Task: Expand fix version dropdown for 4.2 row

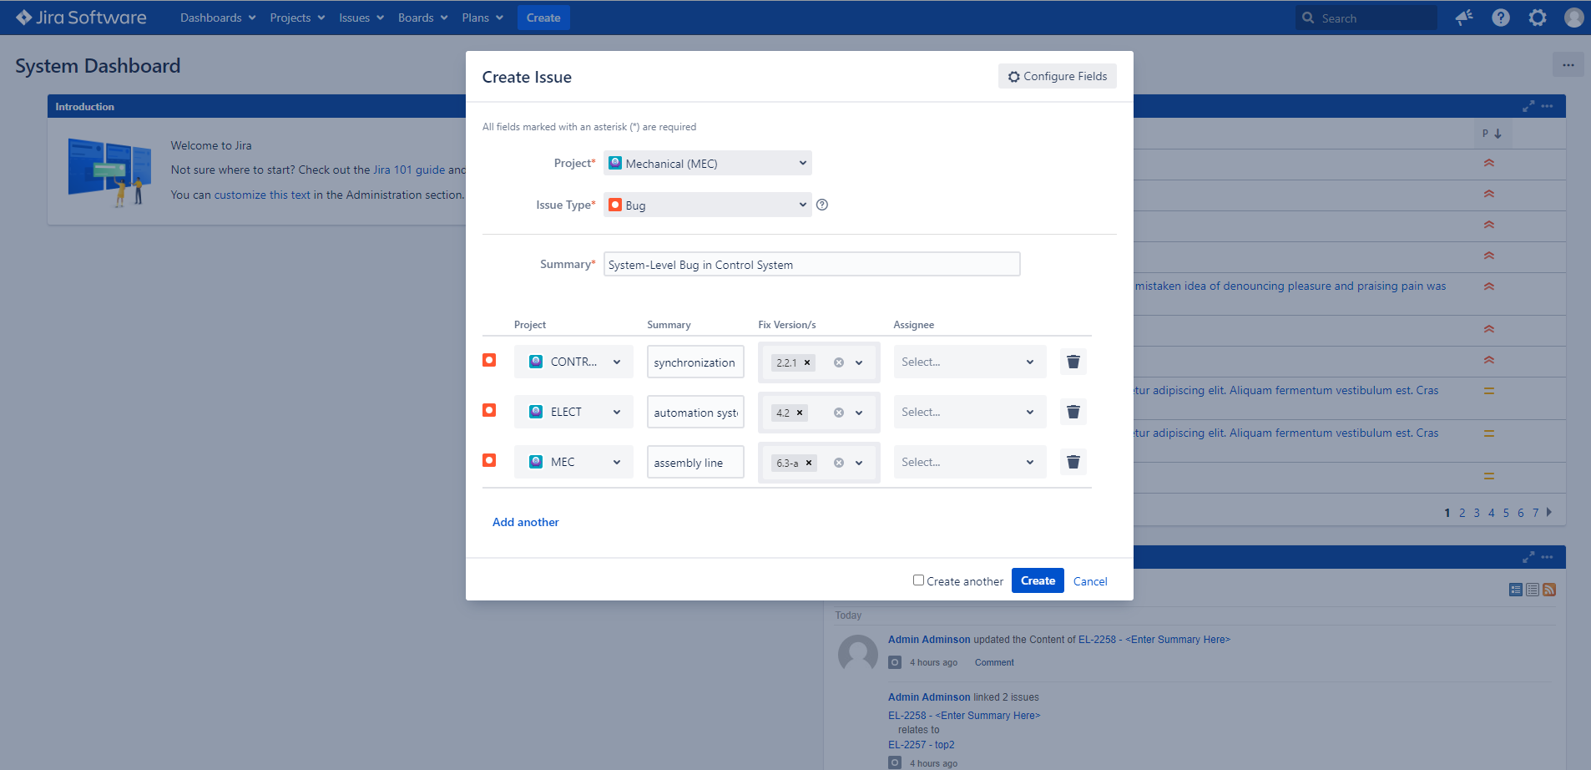Action: (859, 413)
